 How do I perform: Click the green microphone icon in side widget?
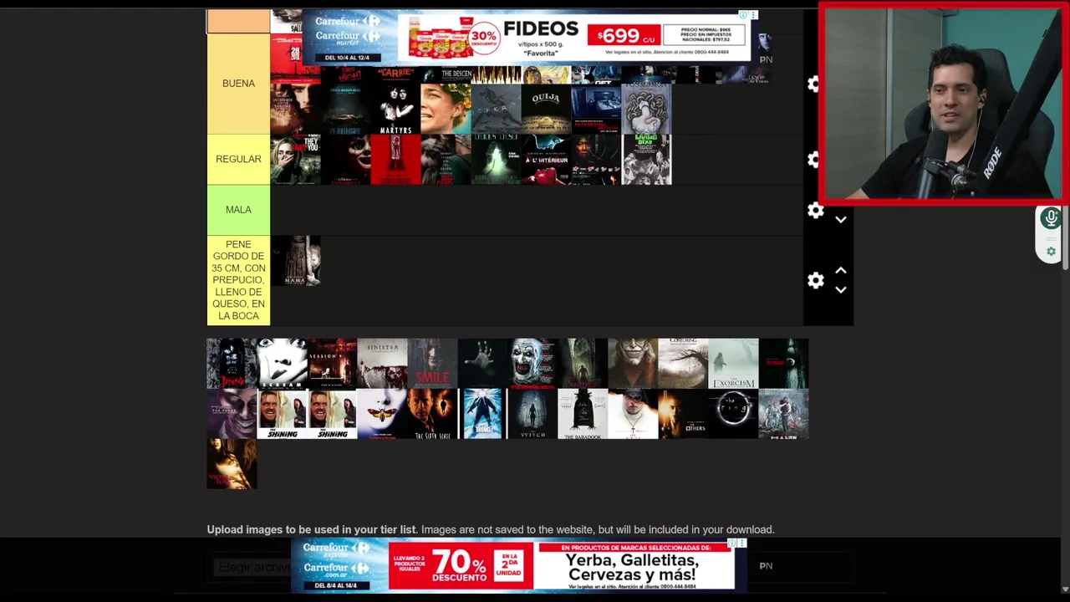click(x=1051, y=218)
